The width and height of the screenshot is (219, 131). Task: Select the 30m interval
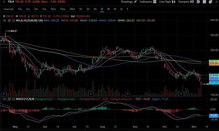click(72, 9)
